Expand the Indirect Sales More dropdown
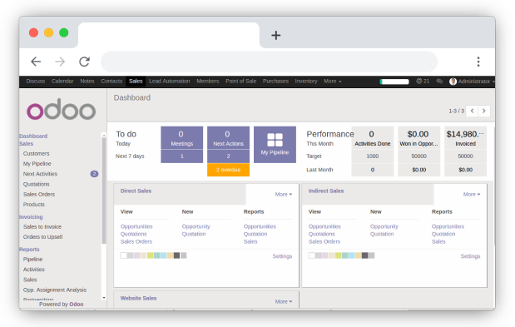Screen dimensions: 515x327 [x=472, y=194]
